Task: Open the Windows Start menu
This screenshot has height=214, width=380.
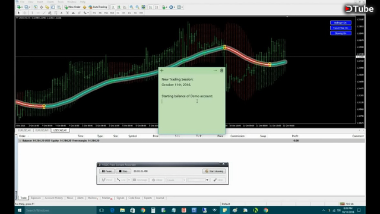Action: tap(20, 210)
